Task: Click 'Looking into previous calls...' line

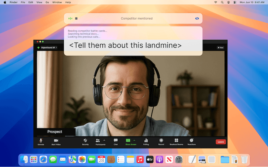Action: [84, 37]
